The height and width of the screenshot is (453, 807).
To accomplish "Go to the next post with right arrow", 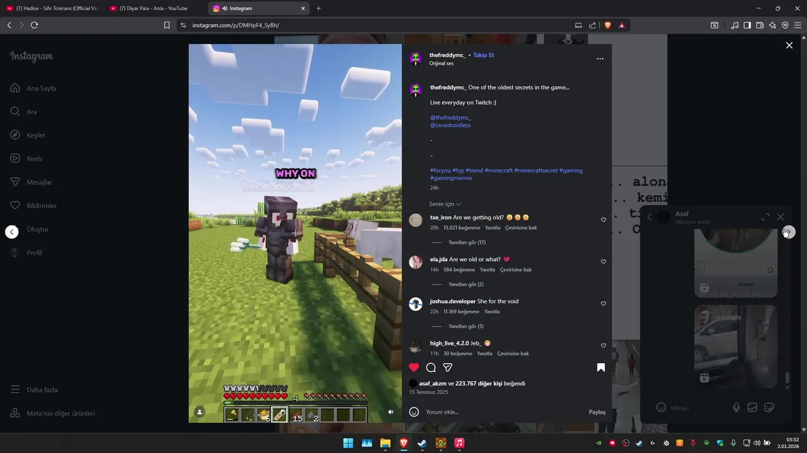I will [789, 232].
